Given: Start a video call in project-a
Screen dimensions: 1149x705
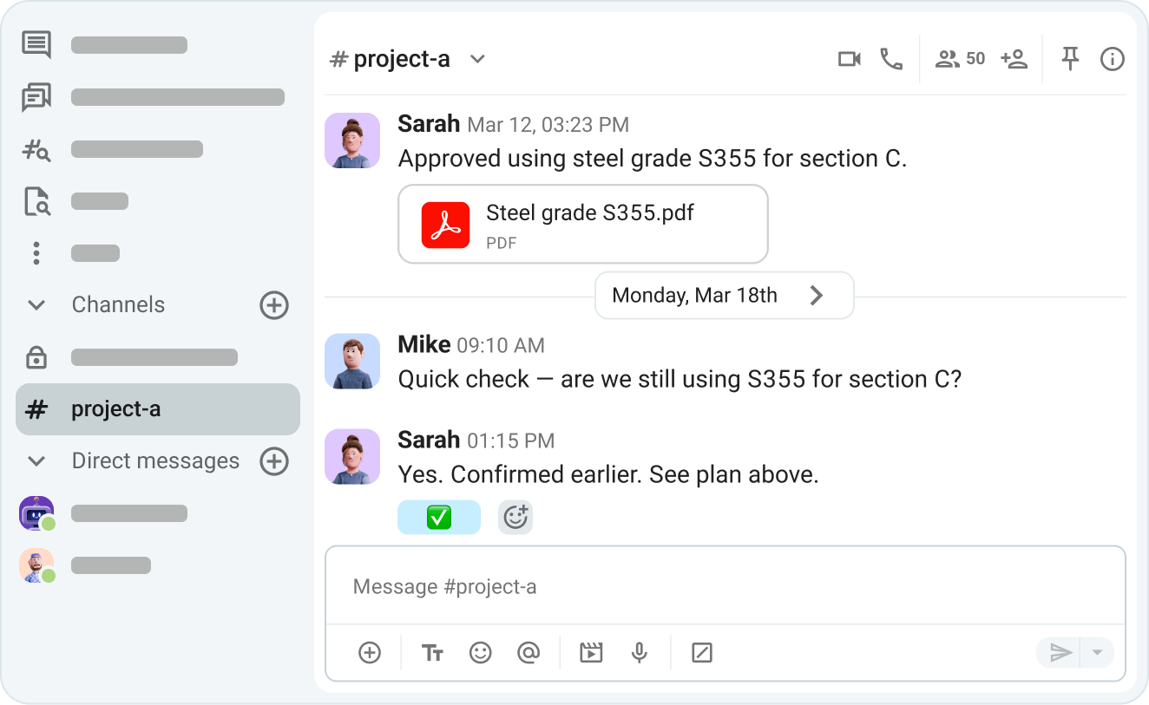Looking at the screenshot, I should (849, 58).
